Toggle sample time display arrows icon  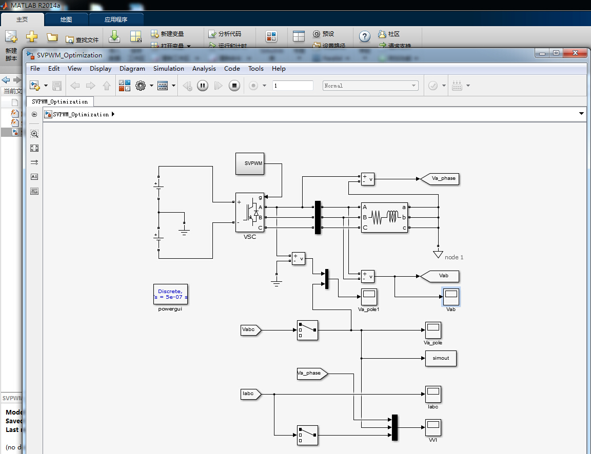(x=34, y=162)
